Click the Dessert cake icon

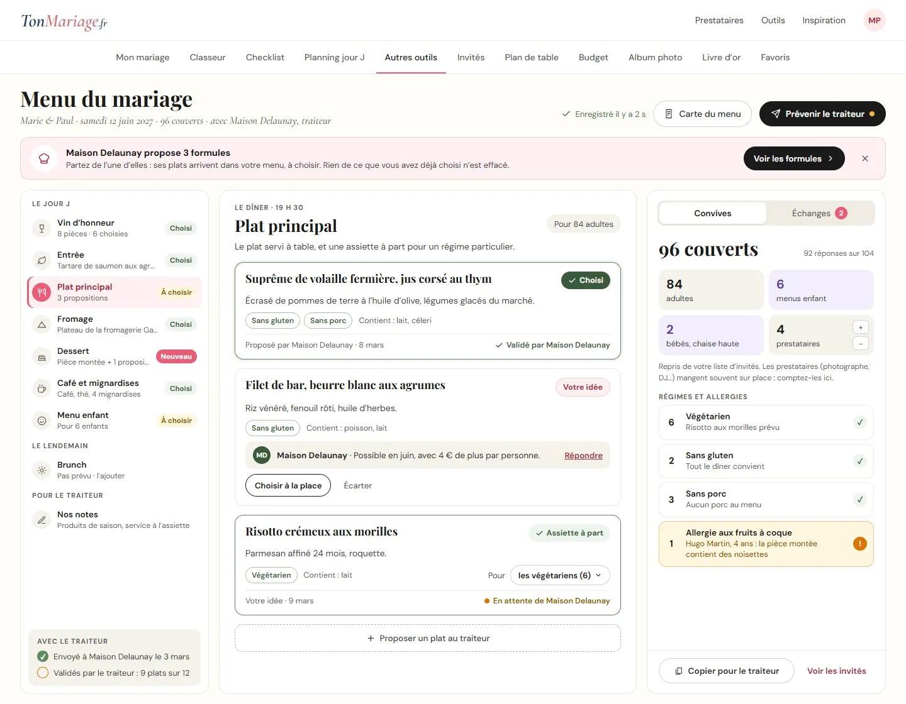[x=42, y=356]
